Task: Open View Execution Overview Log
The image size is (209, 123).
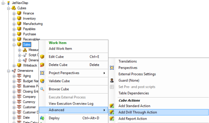Action: pos(71,104)
